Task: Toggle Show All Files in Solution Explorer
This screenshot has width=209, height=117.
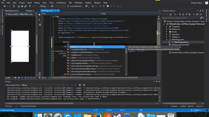Action: pyautogui.click(x=189, y=14)
